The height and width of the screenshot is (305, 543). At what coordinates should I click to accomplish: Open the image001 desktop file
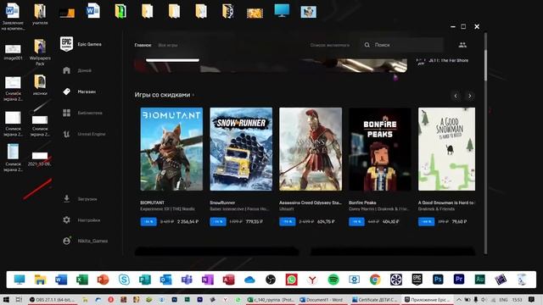(x=13, y=53)
